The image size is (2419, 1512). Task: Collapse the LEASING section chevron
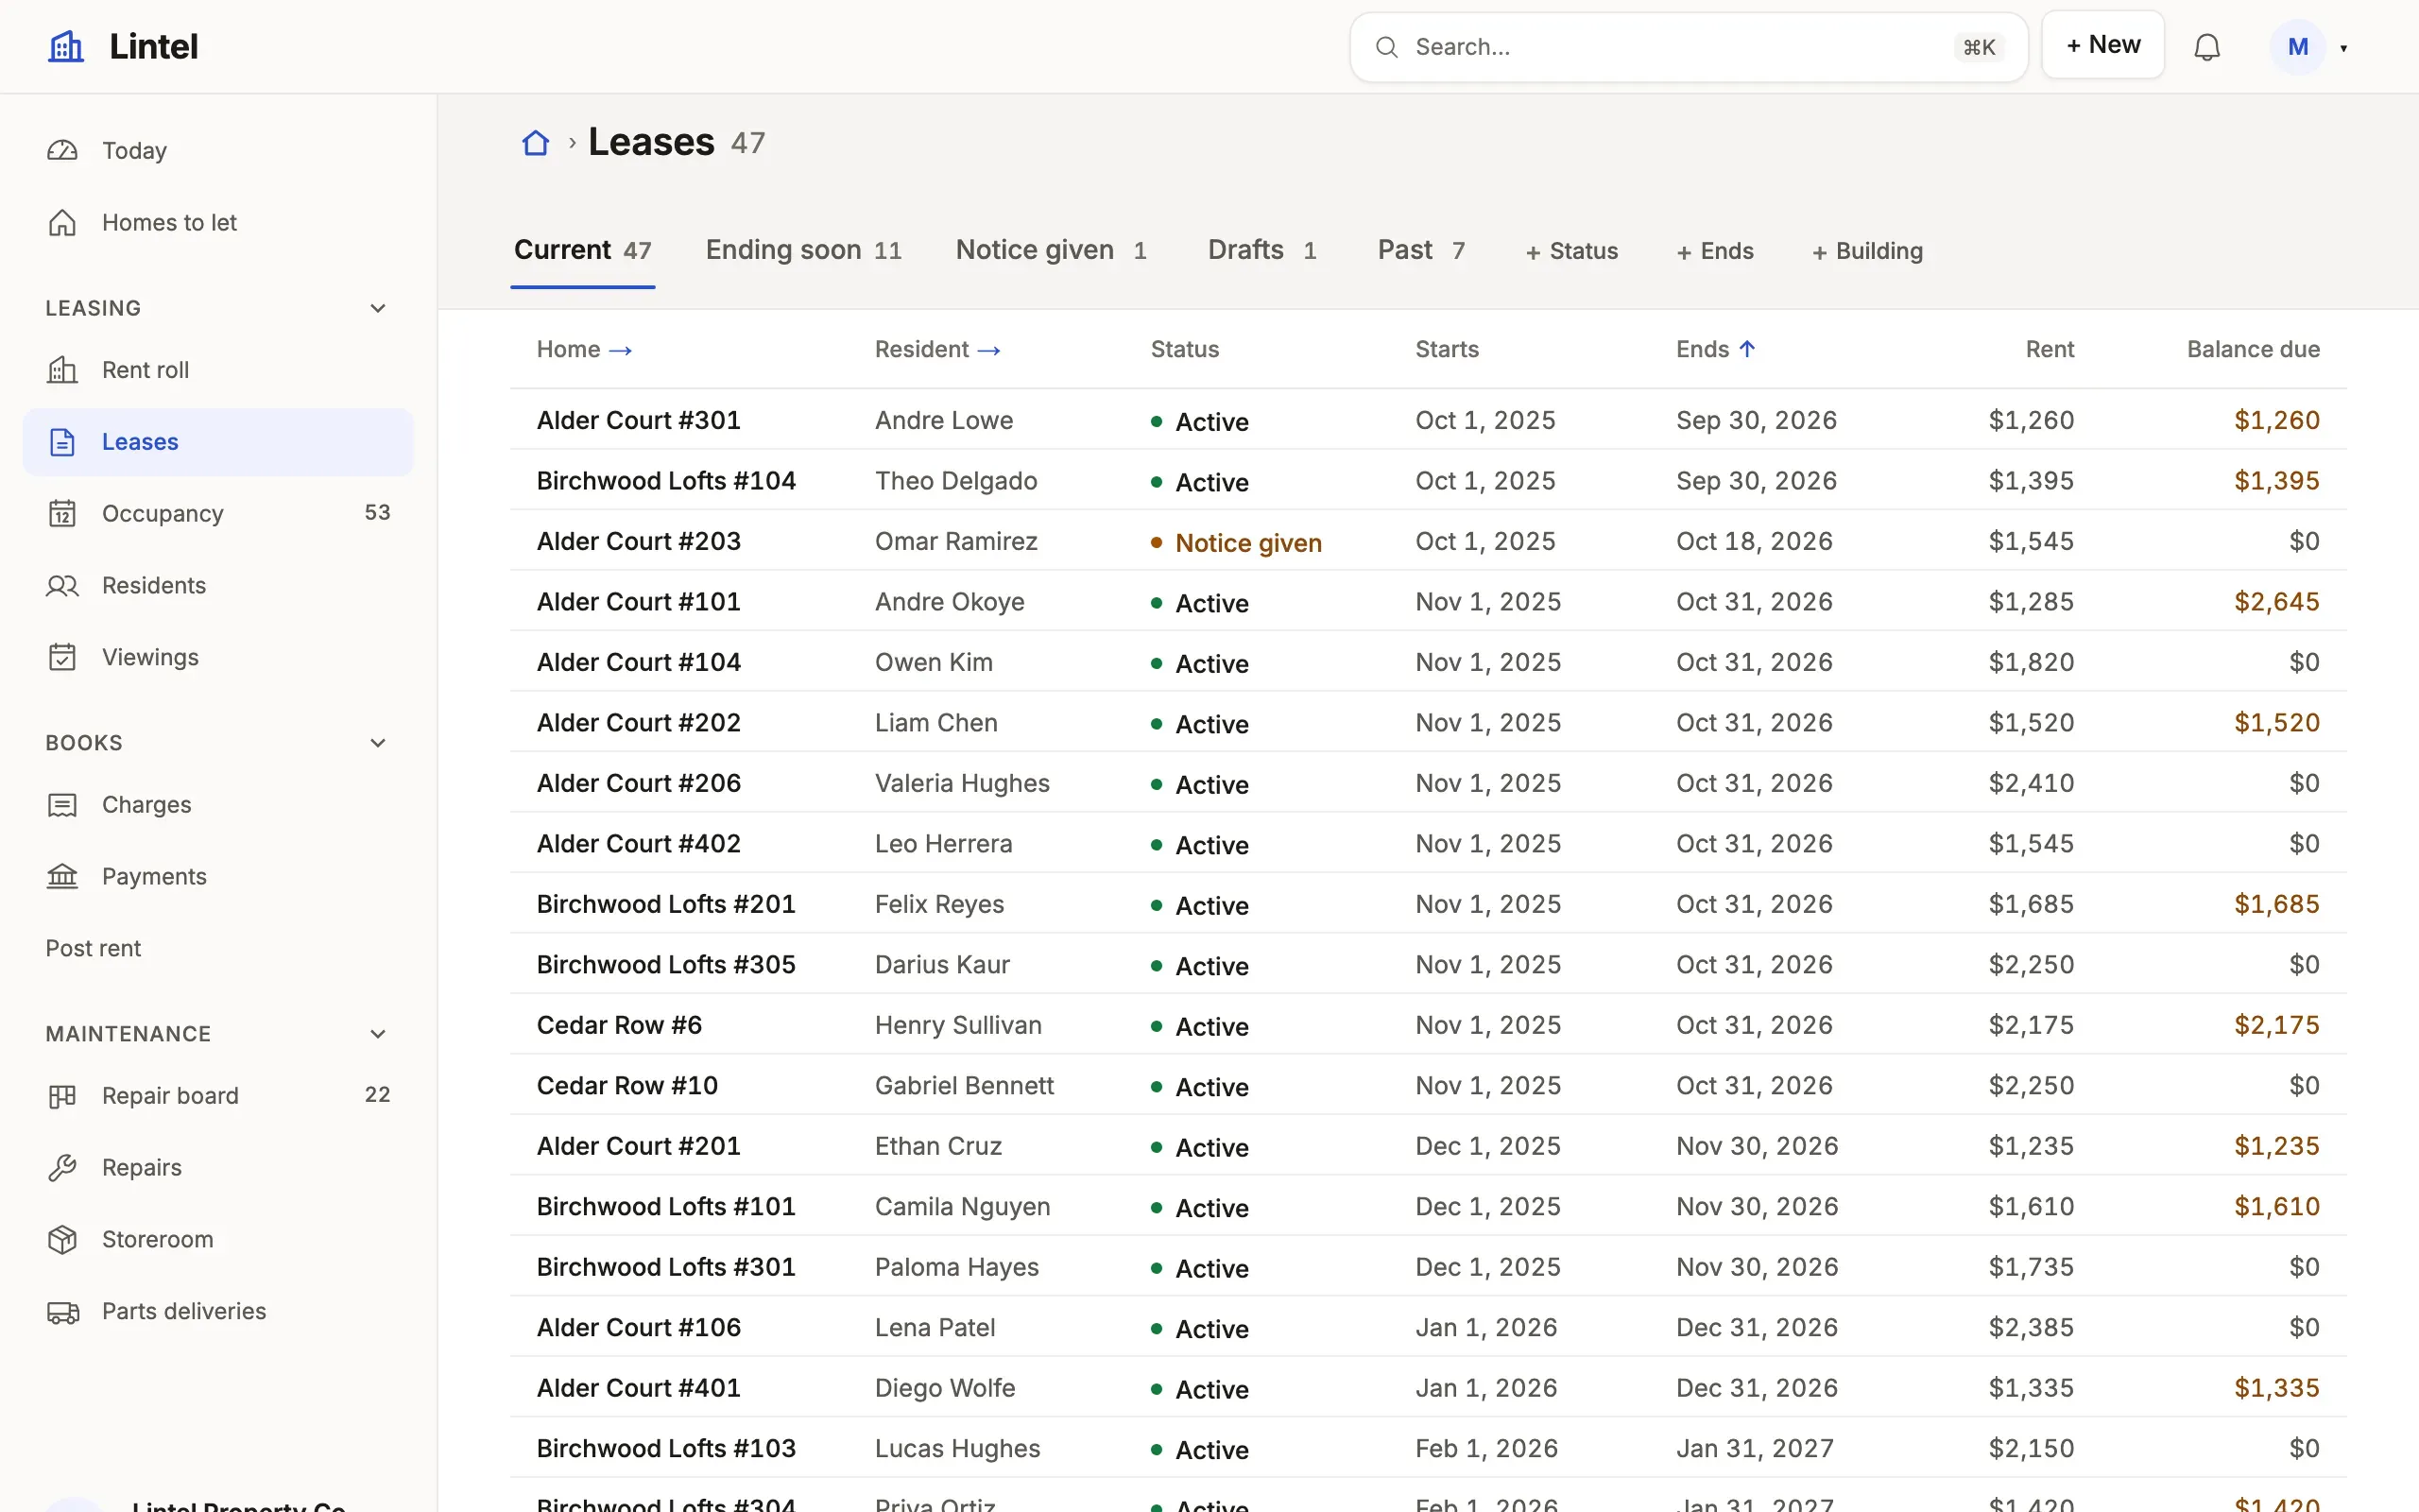378,308
